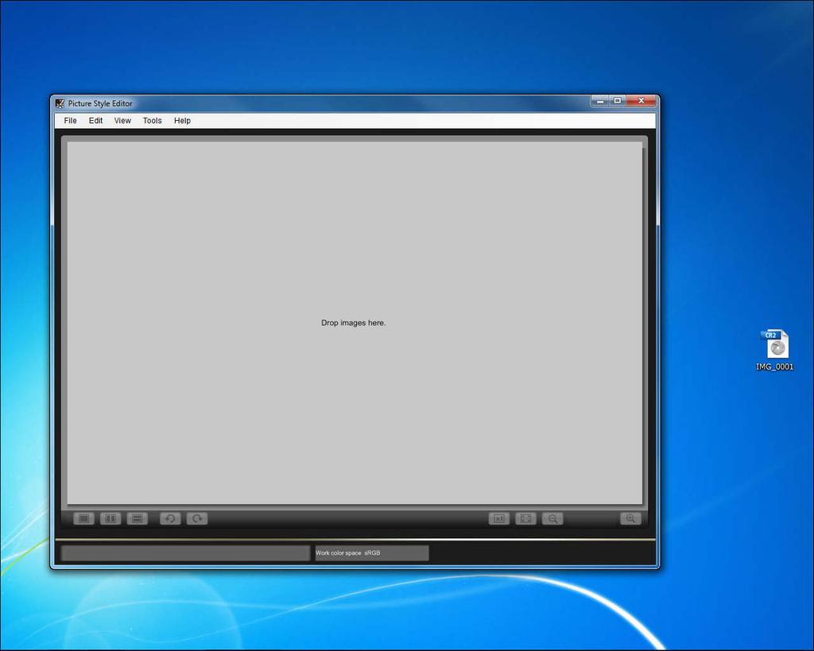Click the empty status field at bottom left
The width and height of the screenshot is (814, 651).
point(185,553)
